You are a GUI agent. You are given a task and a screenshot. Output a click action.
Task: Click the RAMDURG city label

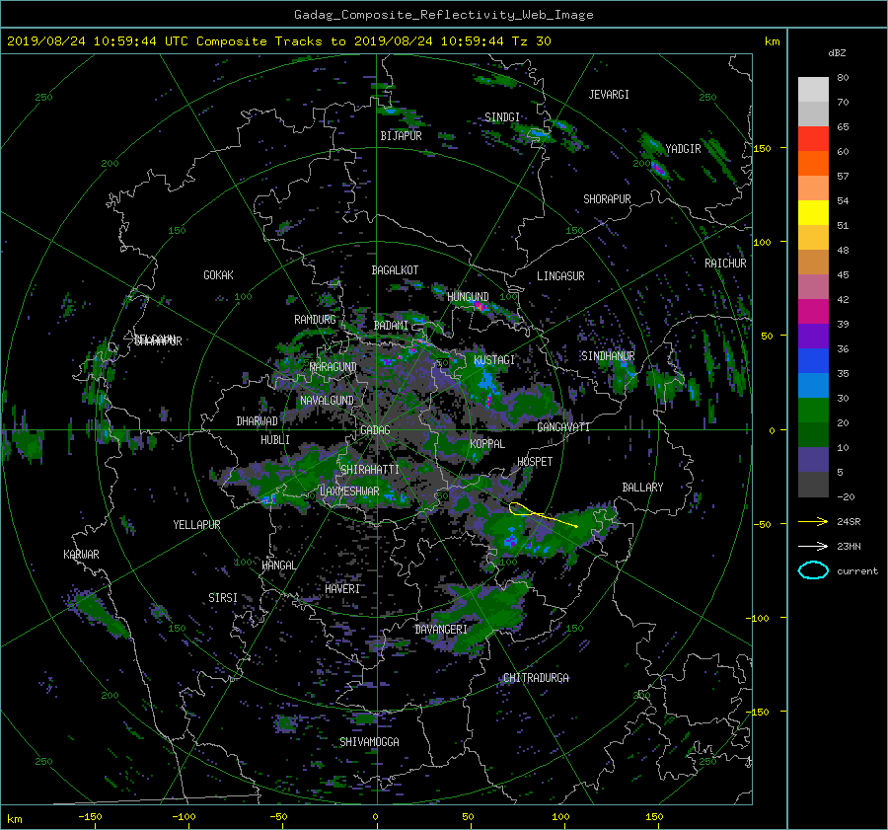(315, 320)
